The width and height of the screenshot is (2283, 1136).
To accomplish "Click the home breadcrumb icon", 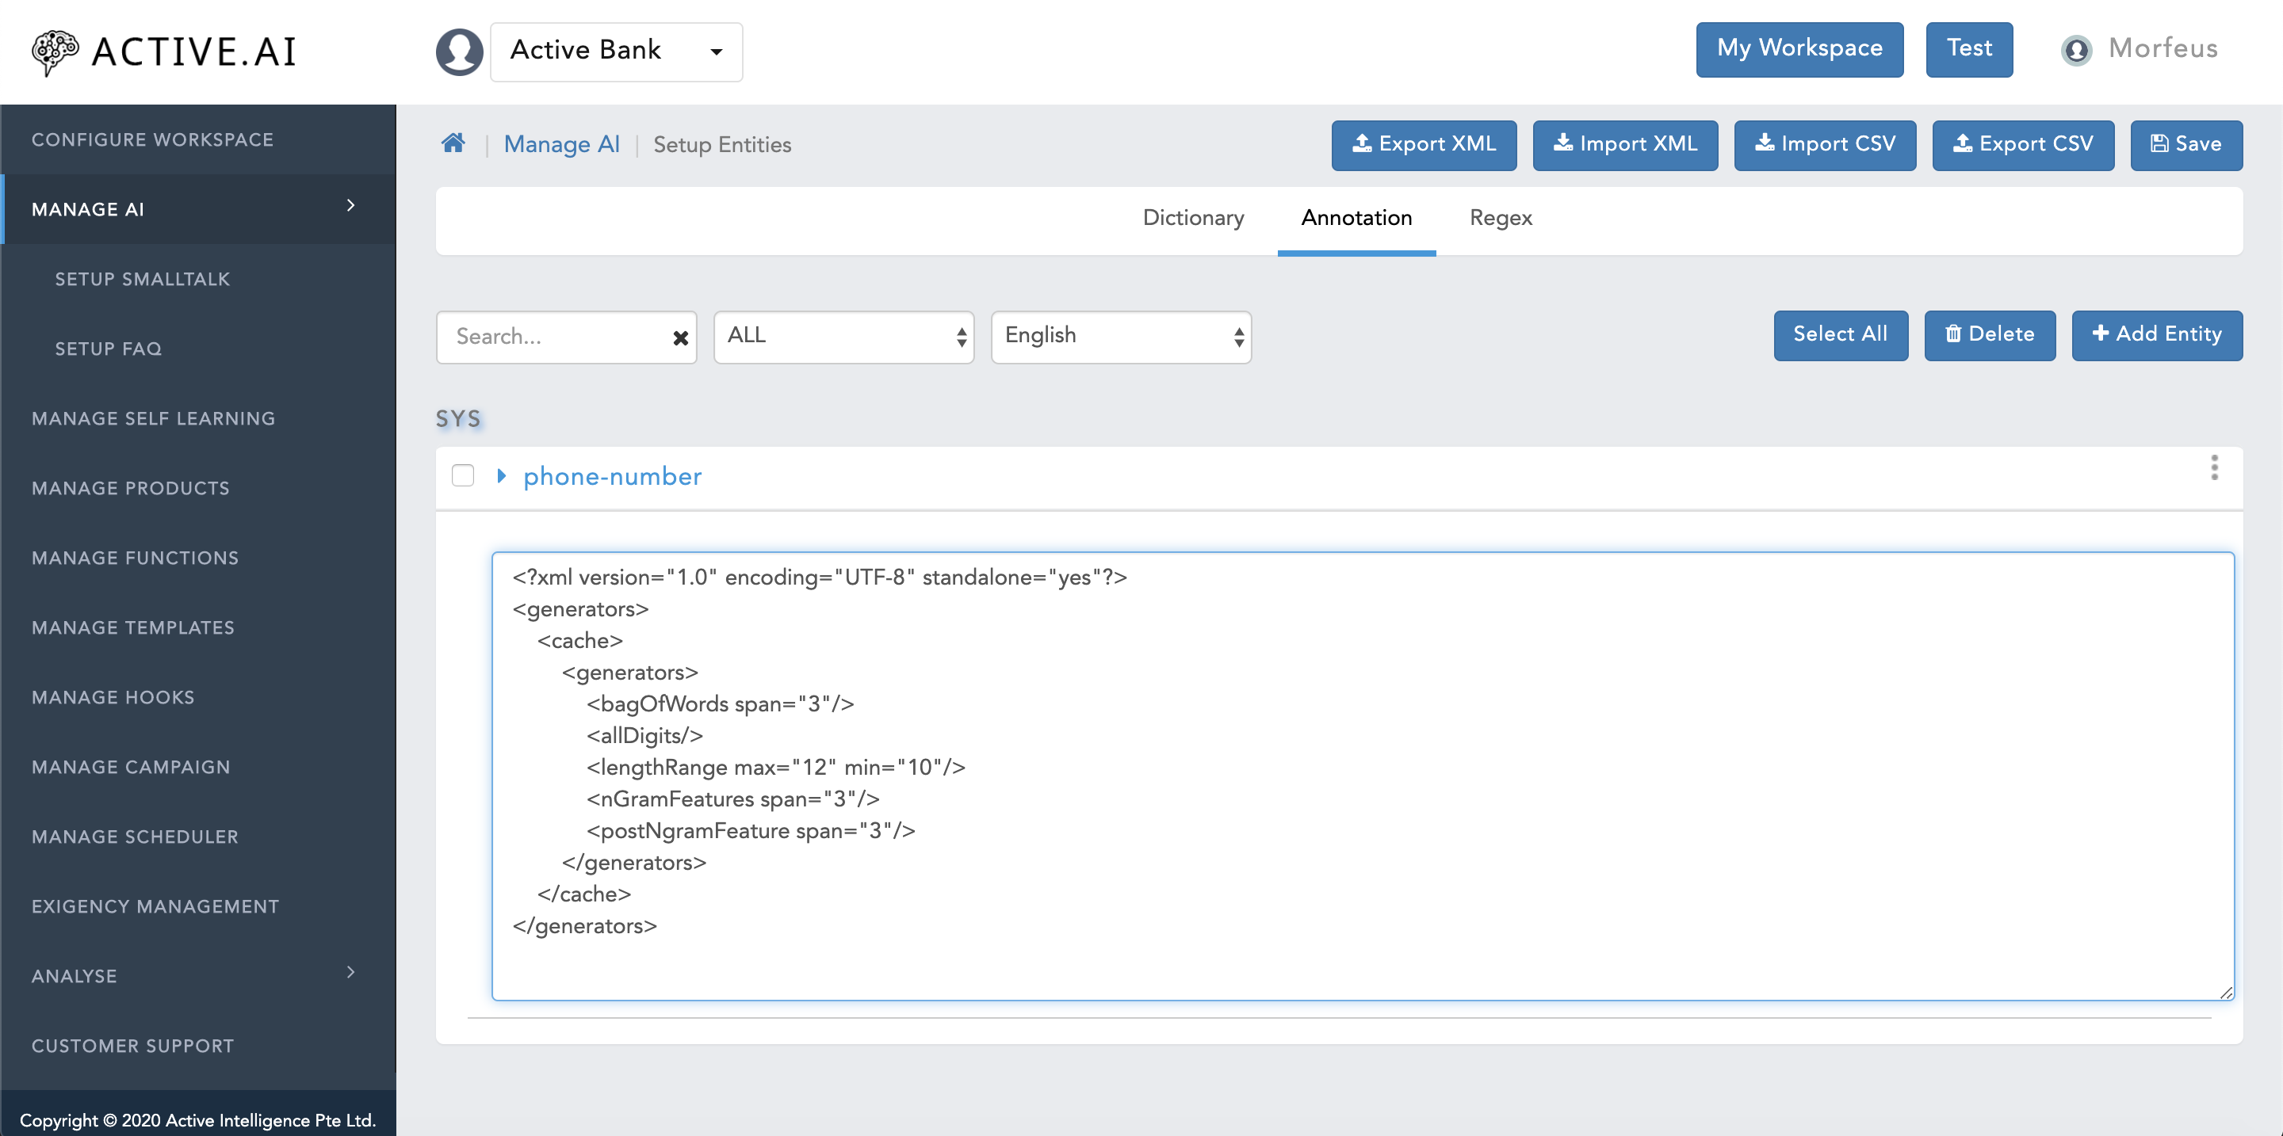I will (x=456, y=143).
